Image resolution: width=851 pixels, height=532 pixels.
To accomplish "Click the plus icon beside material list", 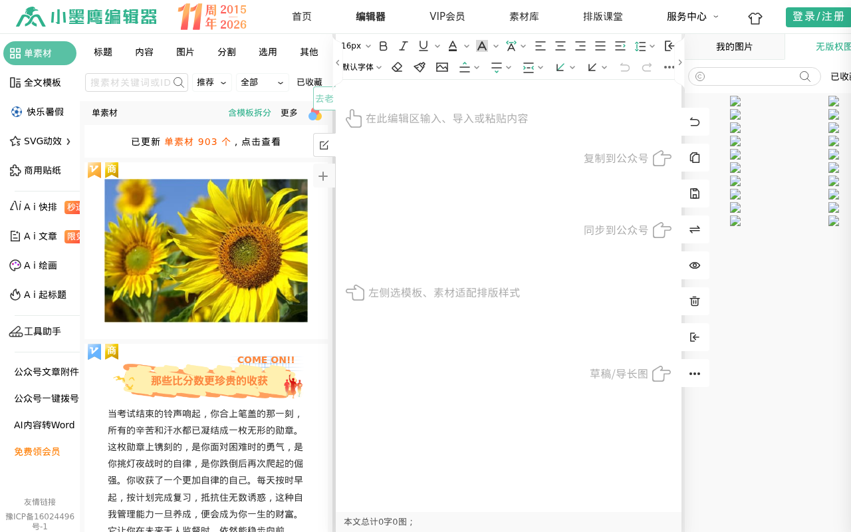I will pos(323,176).
